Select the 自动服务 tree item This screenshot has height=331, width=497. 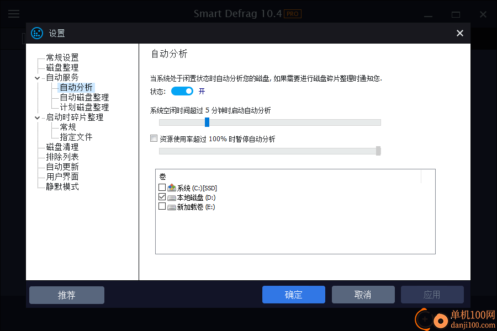pyautogui.click(x=62, y=78)
